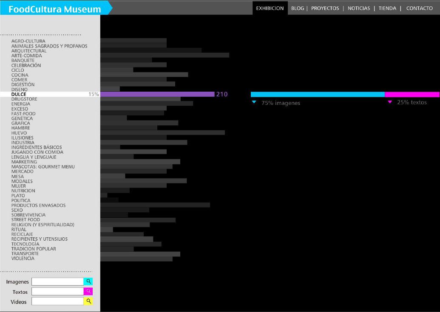Viewport: 440px width, 312px height.
Task: Click the cyan Imagenes search icon
Action: [88, 281]
